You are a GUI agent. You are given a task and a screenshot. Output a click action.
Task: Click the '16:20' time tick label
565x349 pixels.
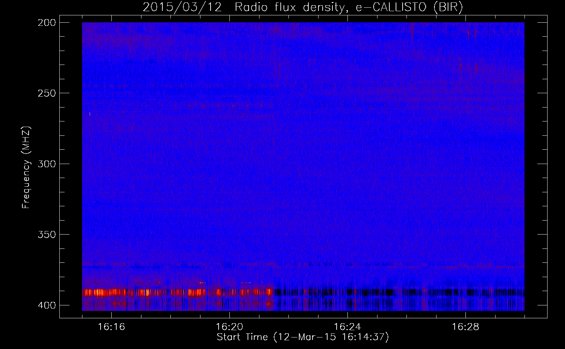(x=229, y=327)
